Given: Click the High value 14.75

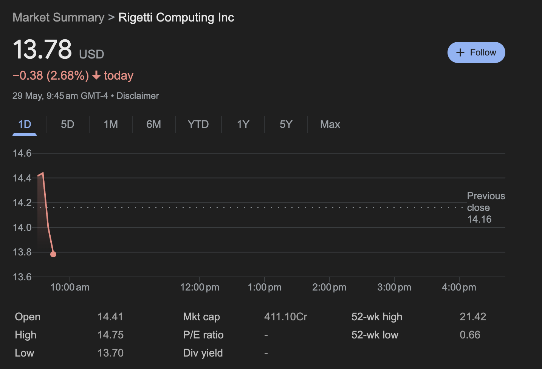Looking at the screenshot, I should point(110,335).
